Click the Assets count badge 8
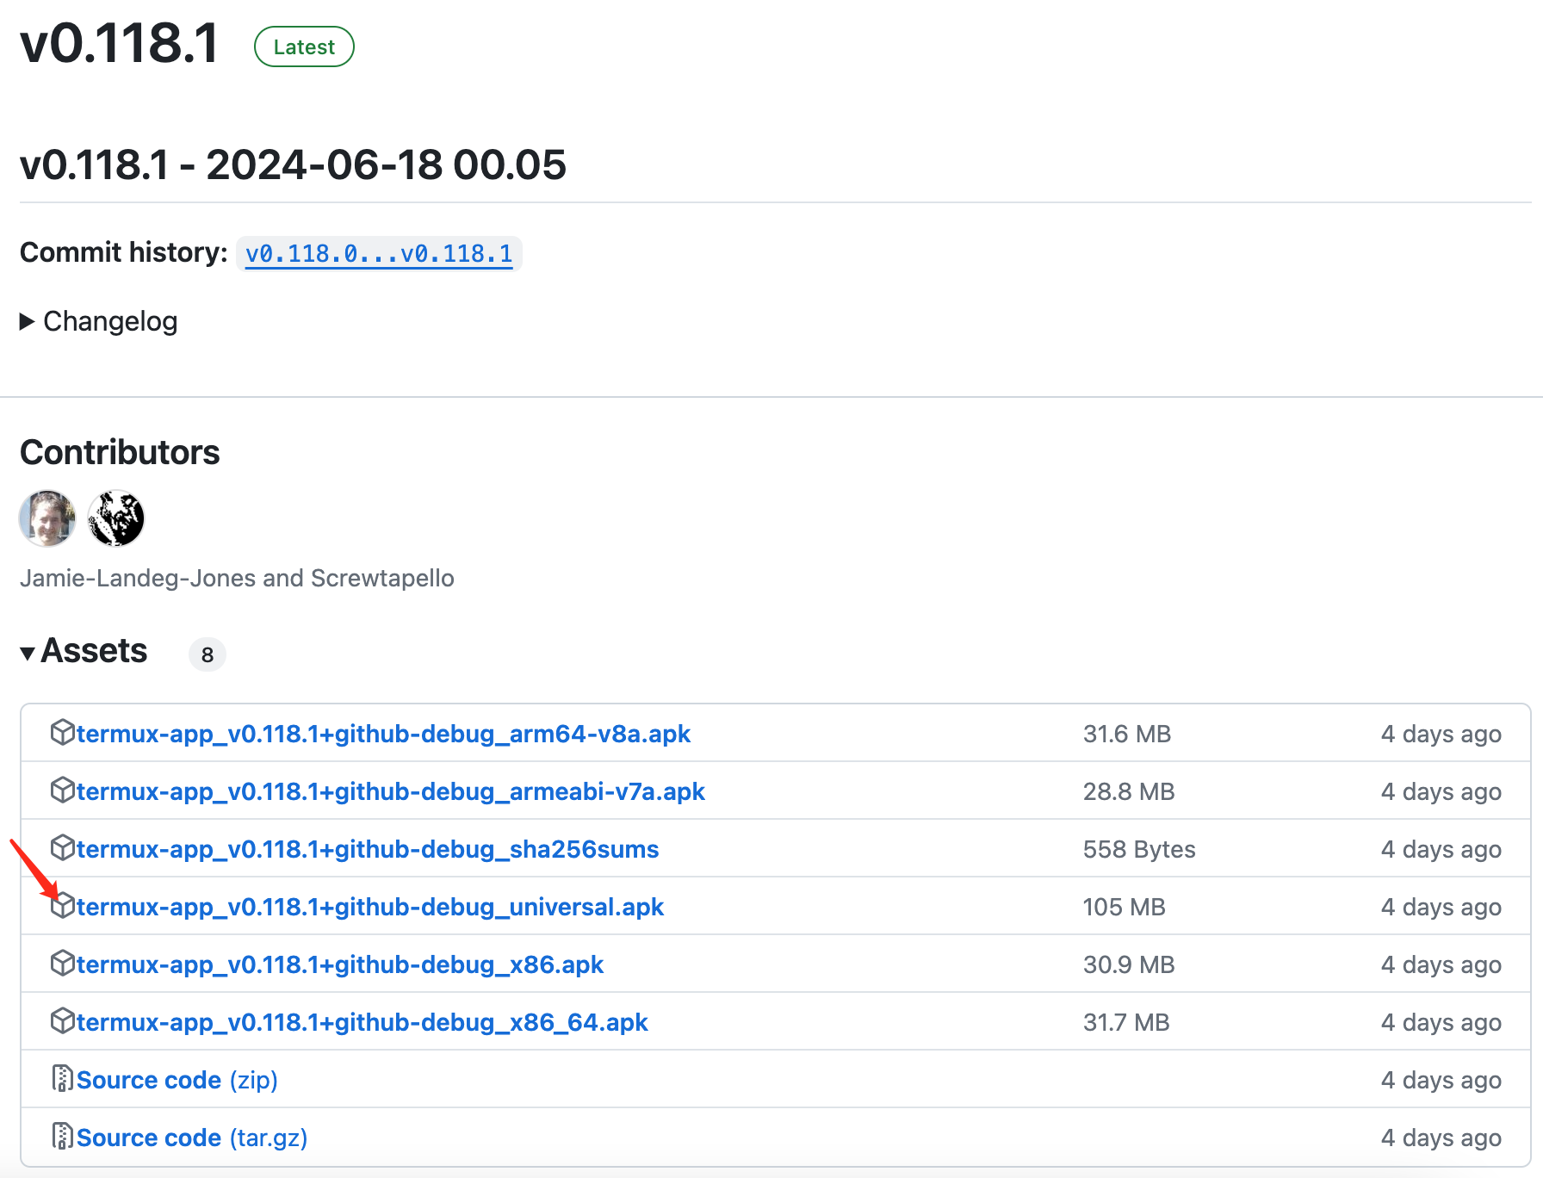The image size is (1543, 1178). 208,654
